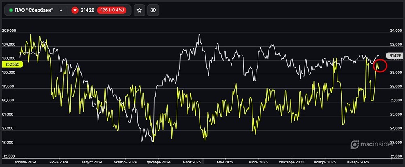Click left axis value -12,000

pyautogui.click(x=9, y=156)
